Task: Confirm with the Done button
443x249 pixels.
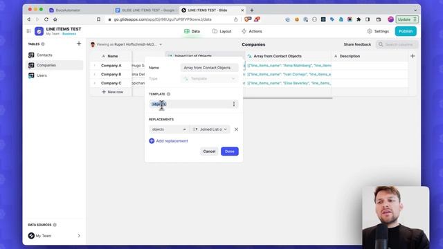Action: 229,151
